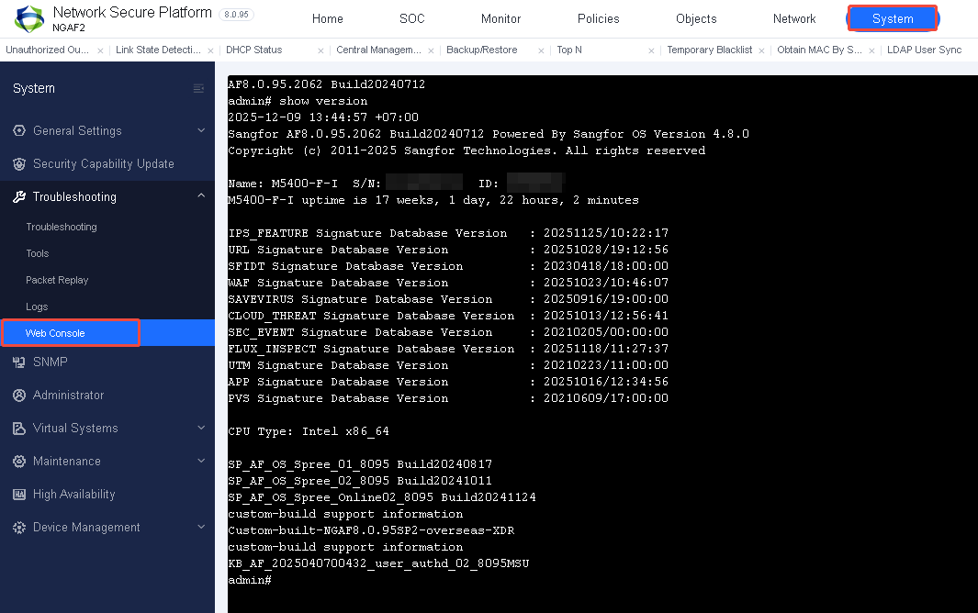Switch to the Link State Detection tab
978x613 pixels.
point(159,50)
